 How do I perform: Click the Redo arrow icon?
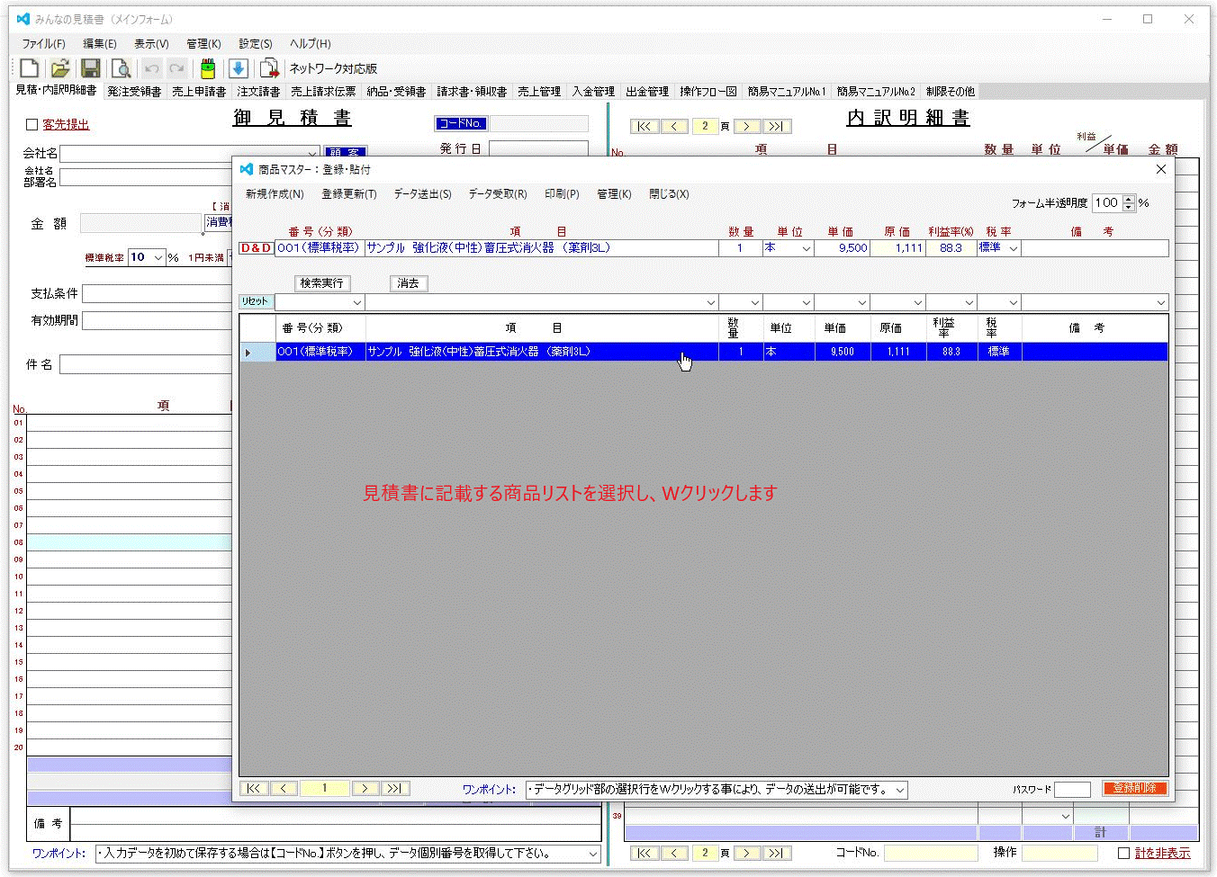click(177, 68)
